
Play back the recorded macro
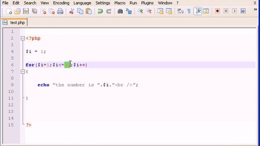(234, 11)
